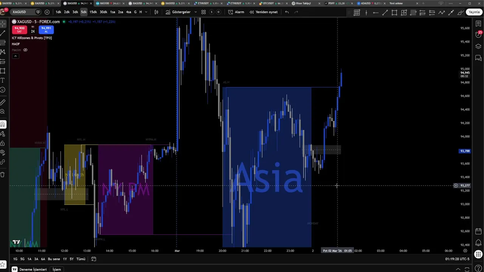Select the brush favorite tool
Screen dimensions: 484x272
pos(461,12)
